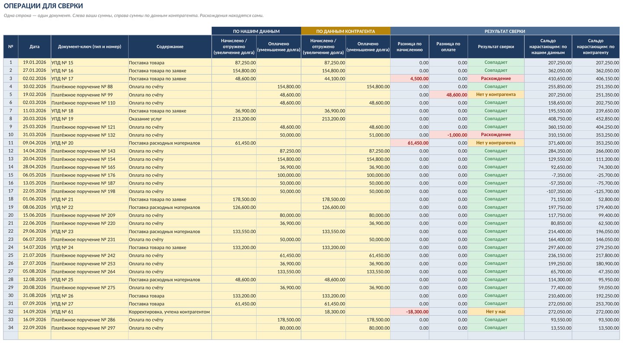Select the cell "Платёжное поручение № 231"
This screenshot has height=343, width=623.
(x=90, y=239)
